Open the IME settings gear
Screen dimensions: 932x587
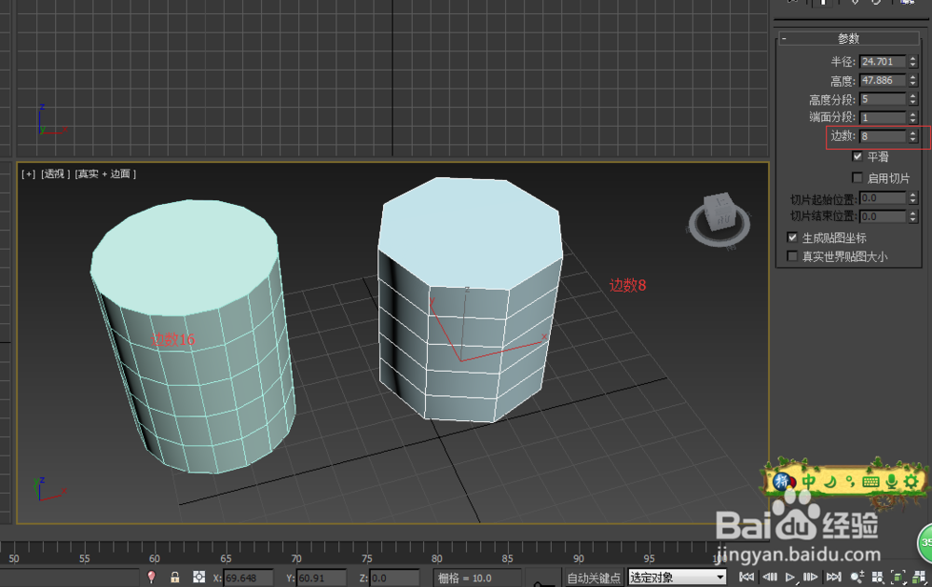tap(911, 481)
